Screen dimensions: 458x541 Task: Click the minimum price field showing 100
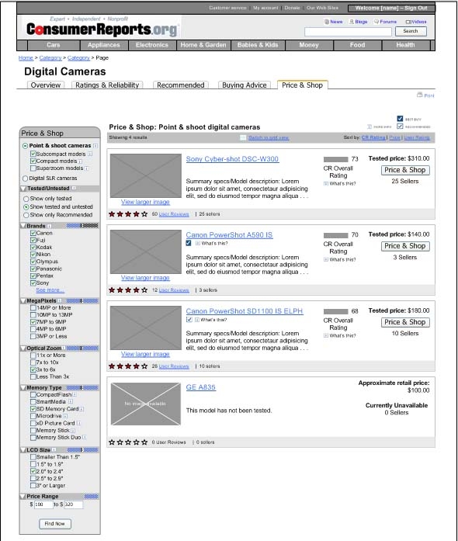pos(43,505)
